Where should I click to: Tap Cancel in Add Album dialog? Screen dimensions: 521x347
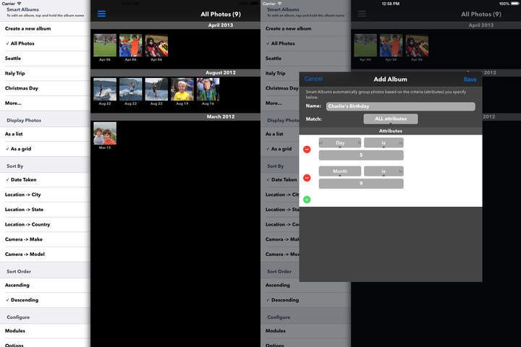(x=313, y=79)
